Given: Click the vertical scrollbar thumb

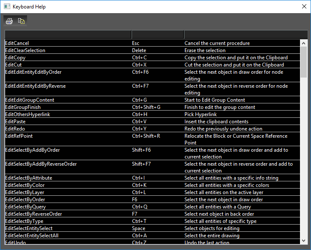Looking at the screenshot, I should point(303,62).
